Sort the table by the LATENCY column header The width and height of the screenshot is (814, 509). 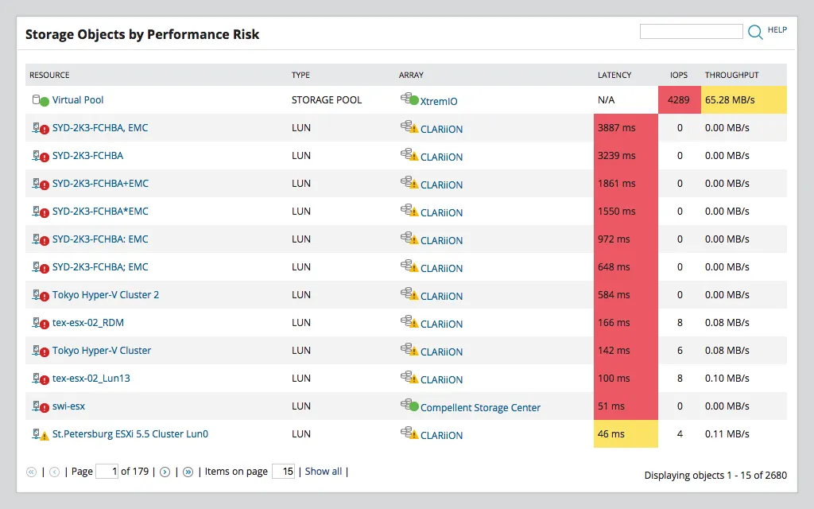coord(614,75)
